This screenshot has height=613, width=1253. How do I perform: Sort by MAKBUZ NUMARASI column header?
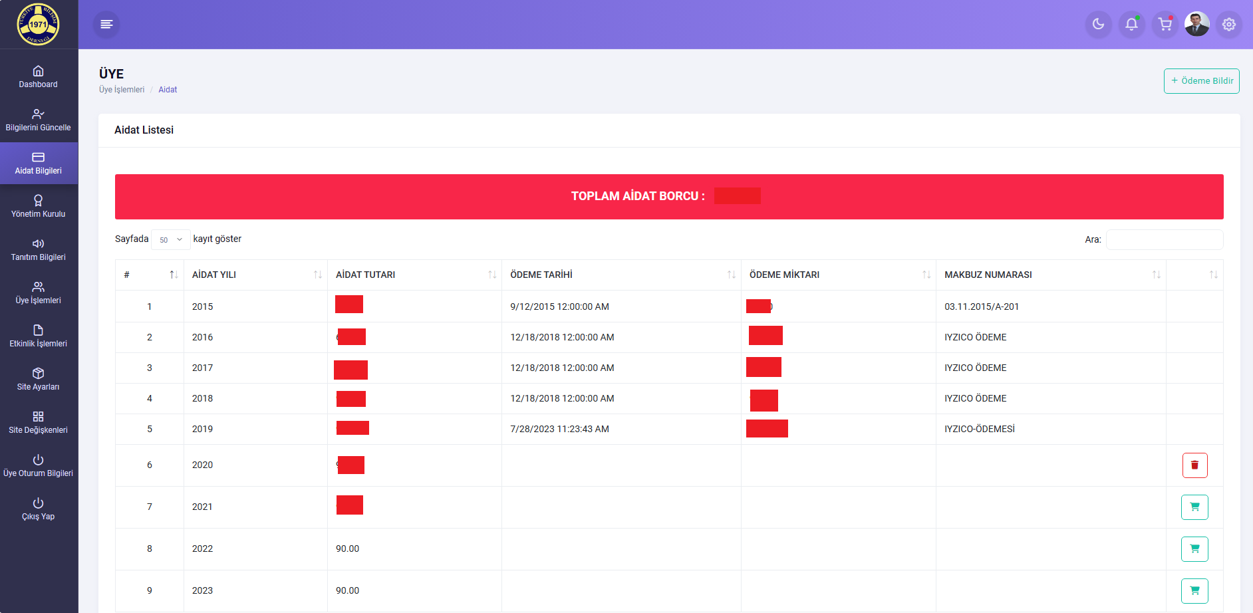coord(1051,275)
